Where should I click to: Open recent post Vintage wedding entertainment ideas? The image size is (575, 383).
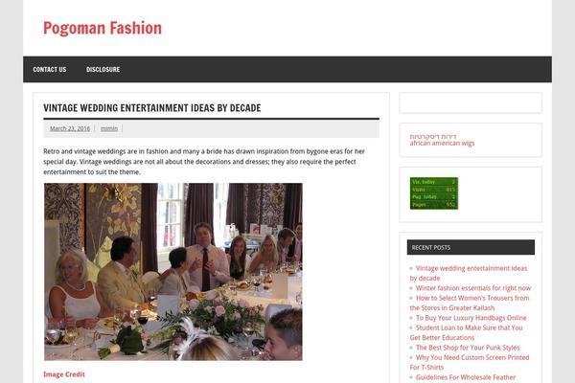[469, 273]
